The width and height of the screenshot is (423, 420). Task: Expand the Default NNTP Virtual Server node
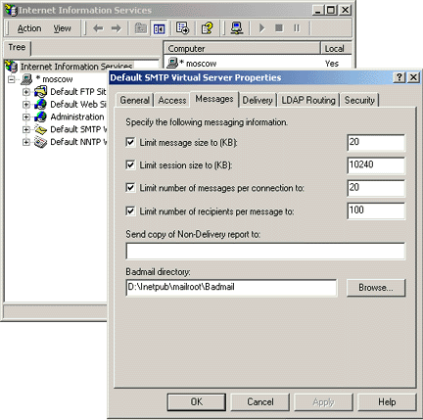(x=26, y=142)
